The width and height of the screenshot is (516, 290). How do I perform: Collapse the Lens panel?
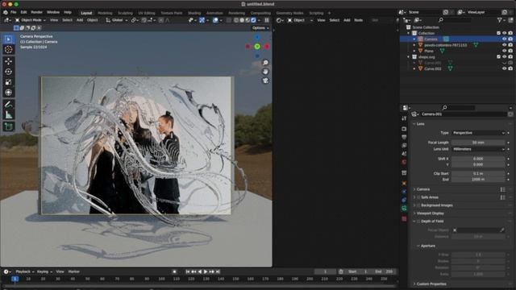[x=420, y=124]
